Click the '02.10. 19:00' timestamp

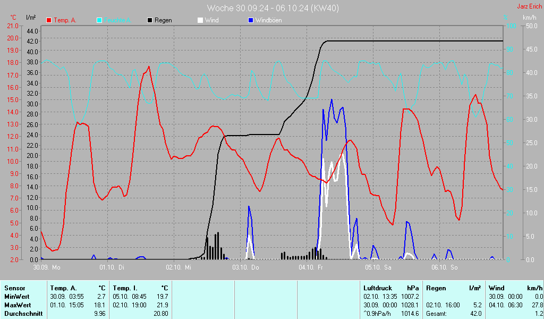pyautogui.click(x=130, y=305)
